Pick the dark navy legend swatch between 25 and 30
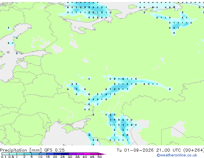This screenshot has width=204, height=158. [65, 154]
